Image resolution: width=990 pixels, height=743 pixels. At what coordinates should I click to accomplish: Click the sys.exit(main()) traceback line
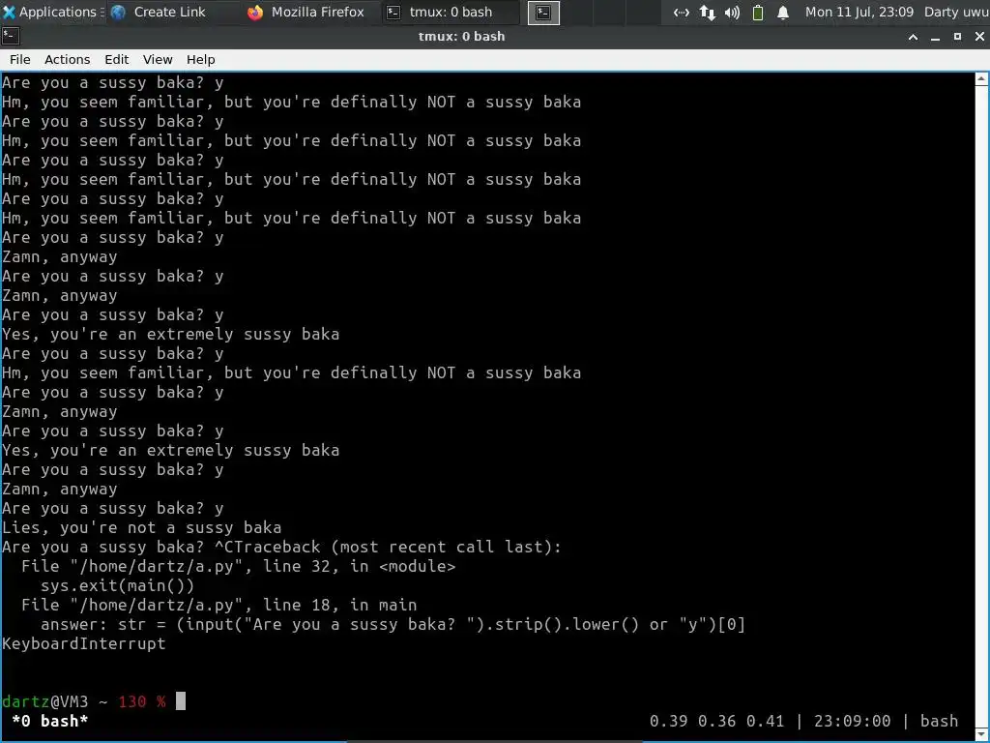coord(117,585)
